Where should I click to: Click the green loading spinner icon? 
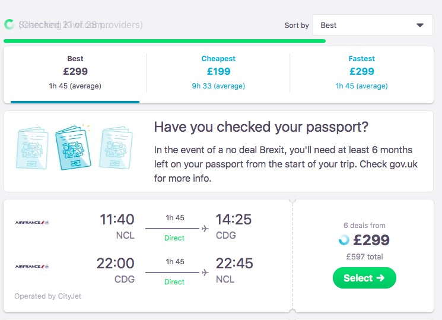click(9, 24)
